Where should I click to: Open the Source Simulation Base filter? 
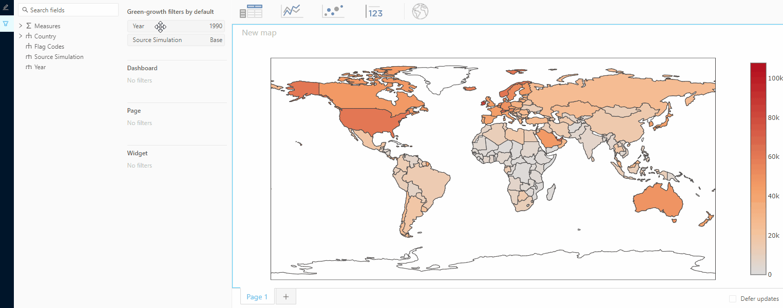coord(176,40)
